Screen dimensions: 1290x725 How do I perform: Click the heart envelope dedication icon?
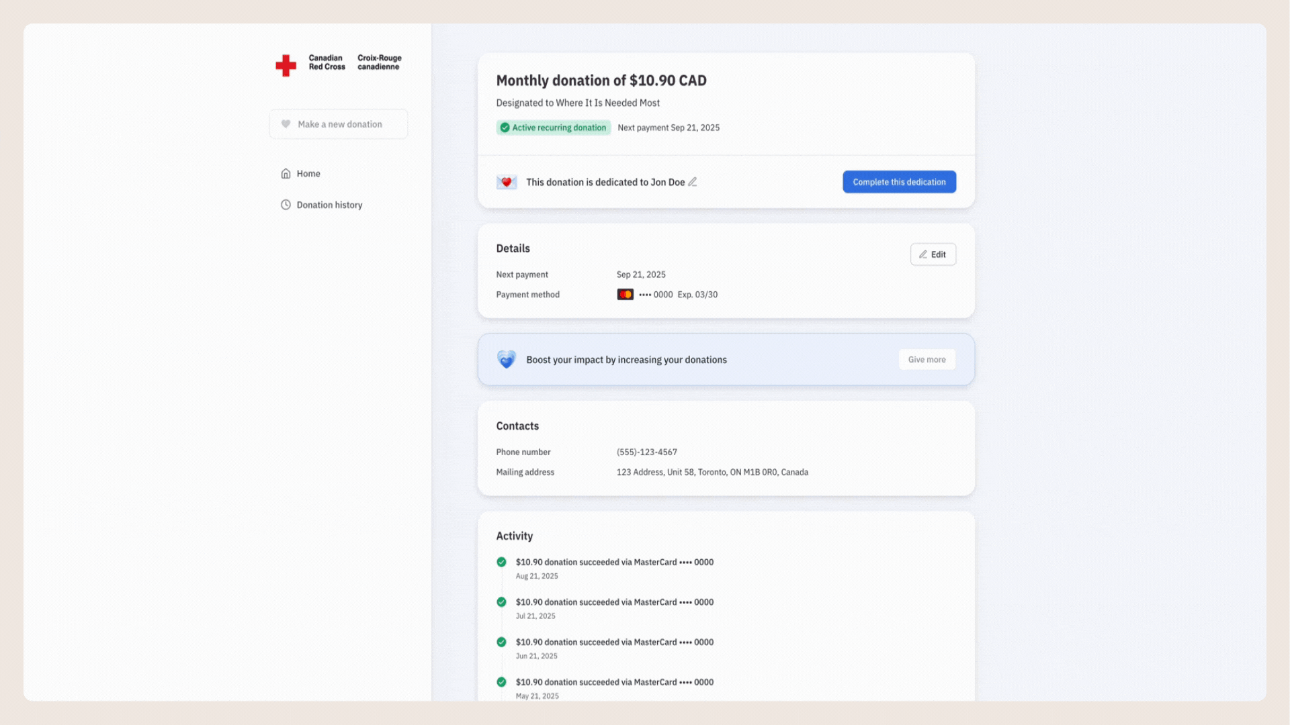click(507, 182)
